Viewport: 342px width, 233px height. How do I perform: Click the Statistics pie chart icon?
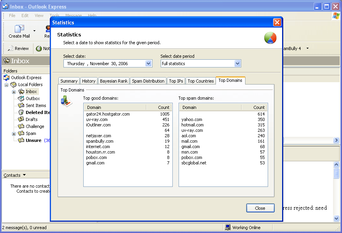[x=270, y=38]
